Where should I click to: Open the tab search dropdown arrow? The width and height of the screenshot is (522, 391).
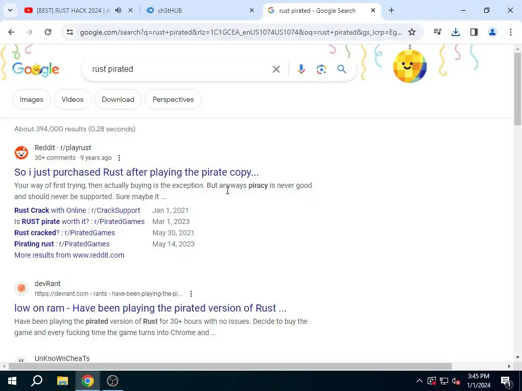10,10
